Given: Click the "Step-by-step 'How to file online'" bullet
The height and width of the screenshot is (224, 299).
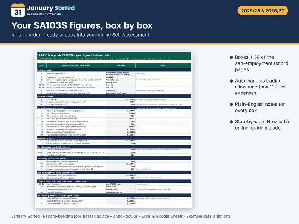Looking at the screenshot, I should [260, 125].
